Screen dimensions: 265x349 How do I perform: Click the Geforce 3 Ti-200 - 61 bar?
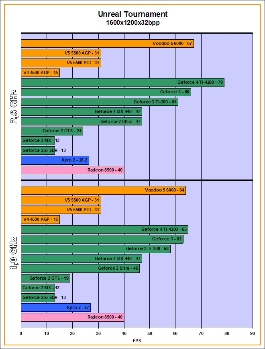tap(99, 102)
